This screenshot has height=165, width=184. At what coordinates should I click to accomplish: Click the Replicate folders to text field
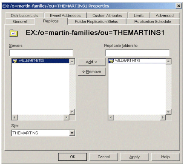(138, 53)
